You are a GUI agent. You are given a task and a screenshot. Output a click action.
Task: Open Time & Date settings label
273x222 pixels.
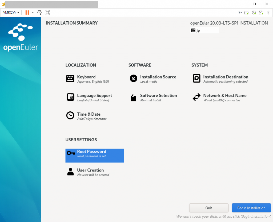click(89, 114)
